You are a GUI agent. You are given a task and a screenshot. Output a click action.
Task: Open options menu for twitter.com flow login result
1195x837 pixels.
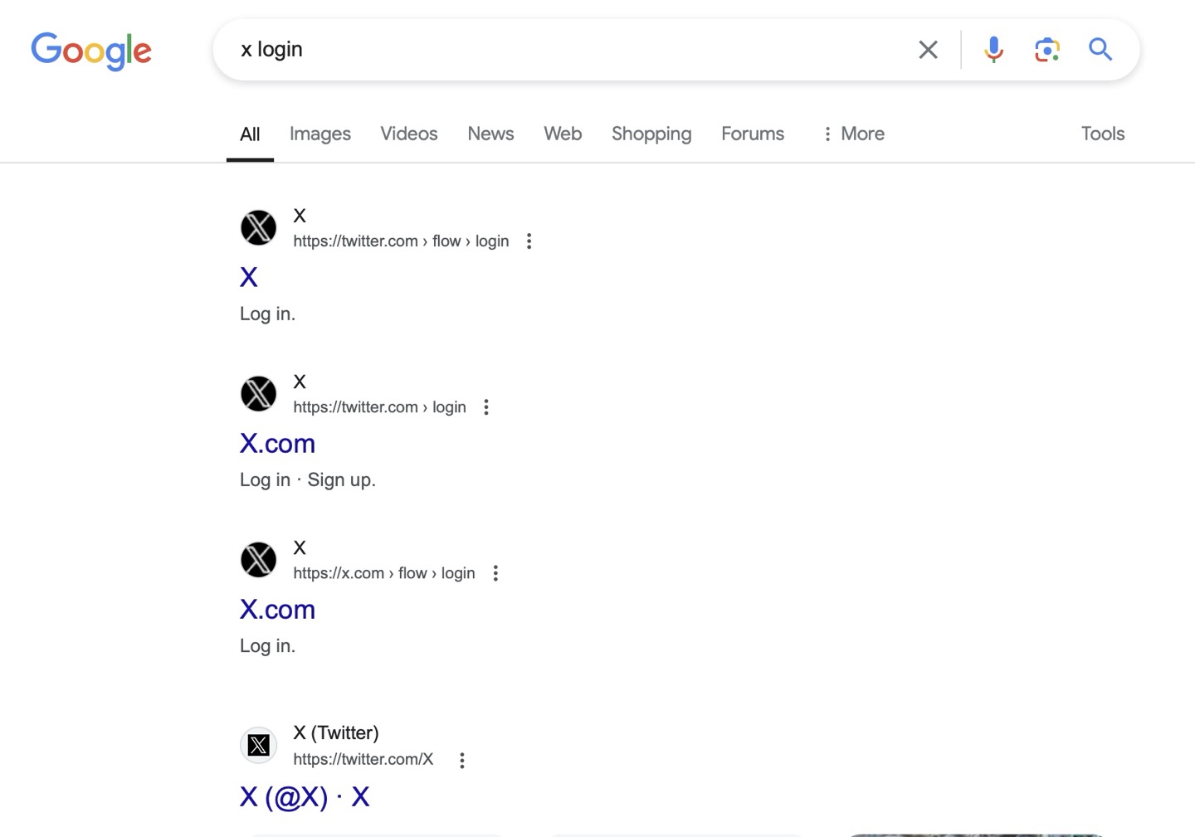[x=529, y=241]
